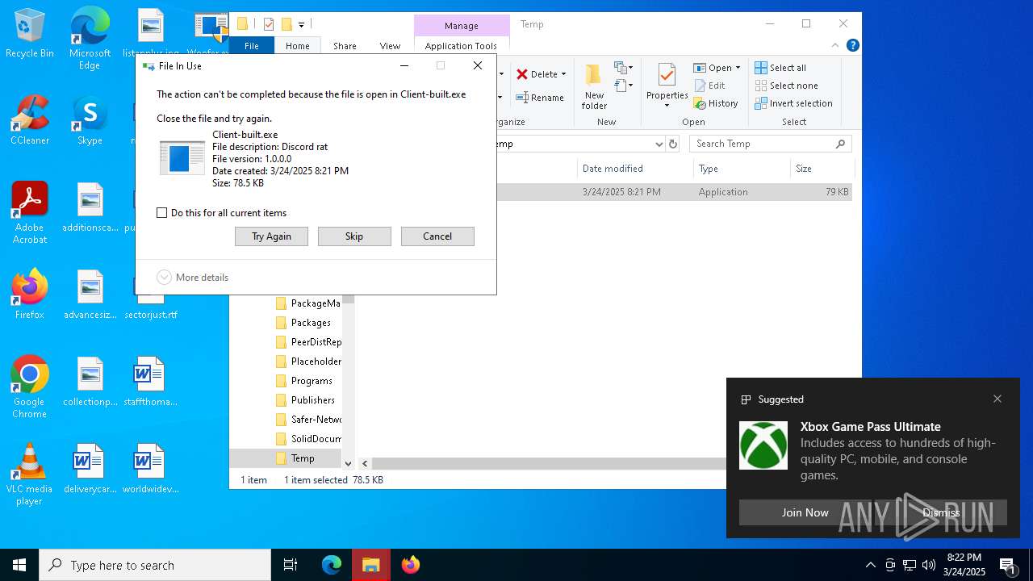Open Quick Access Toolbar customize dropdown

point(301,24)
